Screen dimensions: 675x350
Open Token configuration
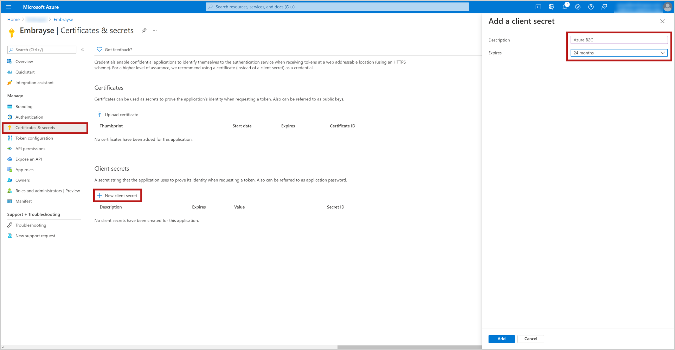click(x=34, y=138)
